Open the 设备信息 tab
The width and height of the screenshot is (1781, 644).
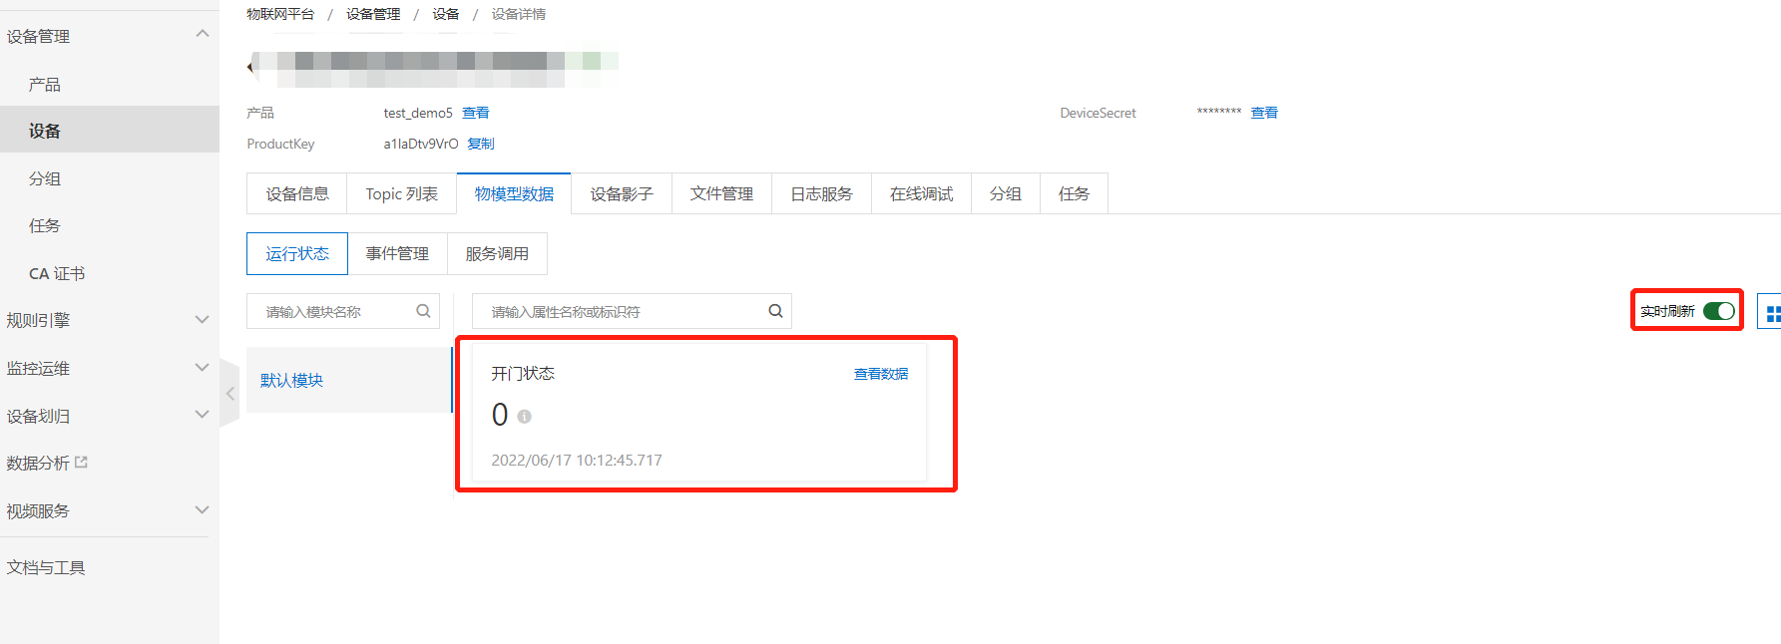click(297, 193)
